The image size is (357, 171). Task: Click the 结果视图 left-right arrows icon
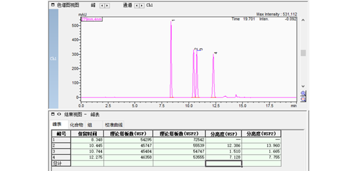[59, 114]
